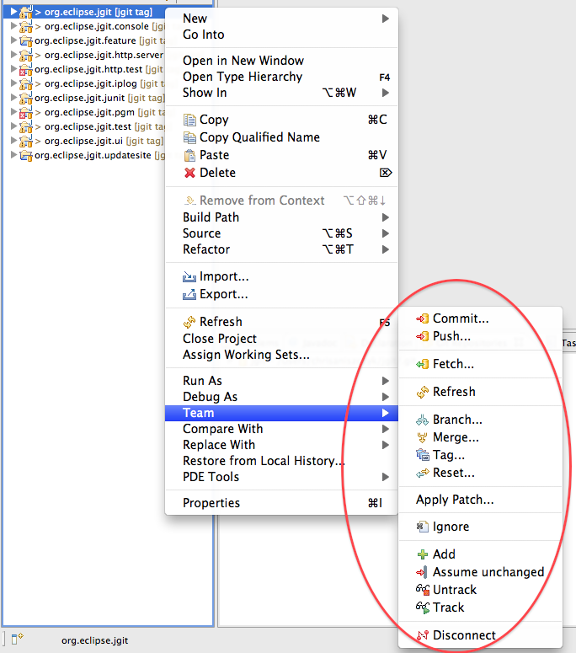
Task: Click the status bar icon at bottom left
Action: [17, 639]
